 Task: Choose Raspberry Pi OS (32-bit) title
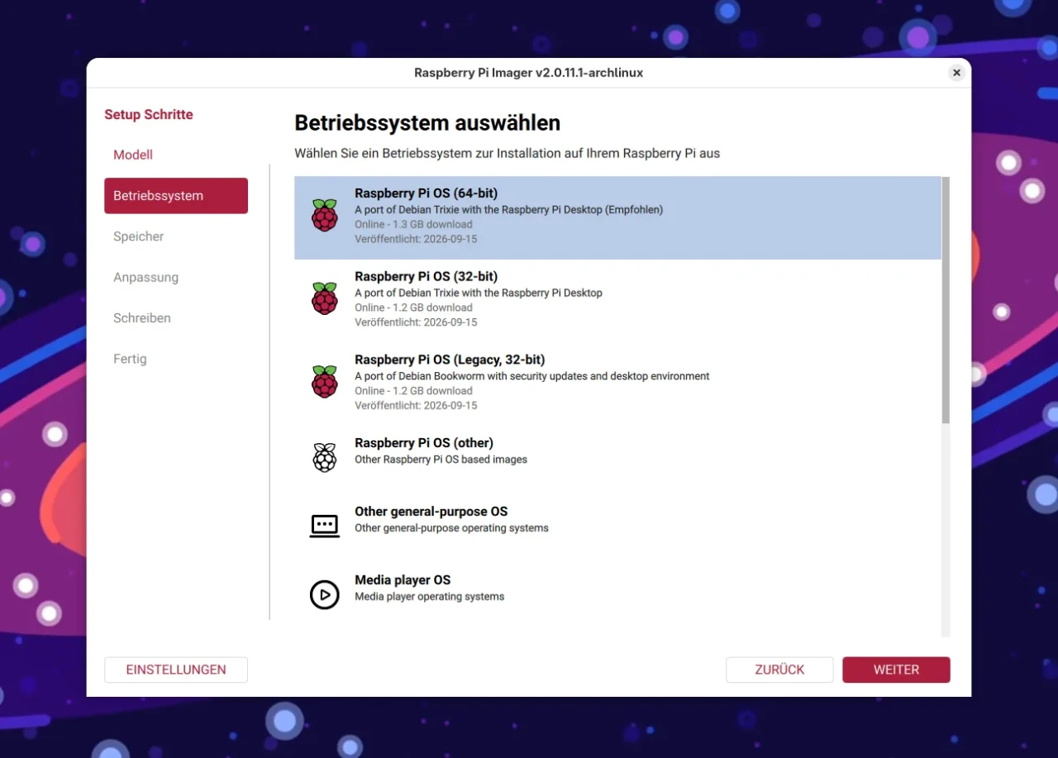coord(426,276)
